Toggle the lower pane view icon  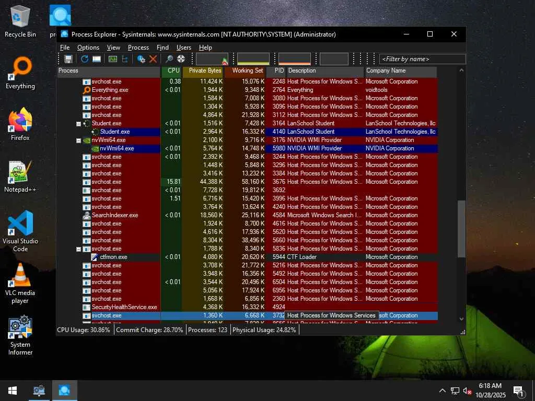97,59
